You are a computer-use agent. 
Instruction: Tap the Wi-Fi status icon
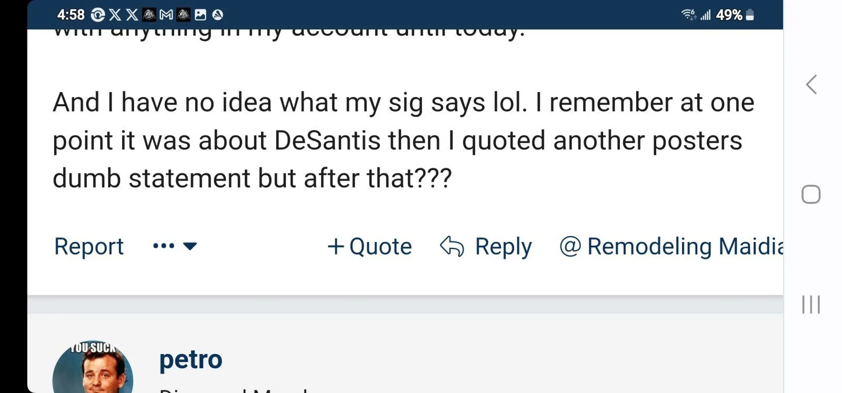pos(688,15)
